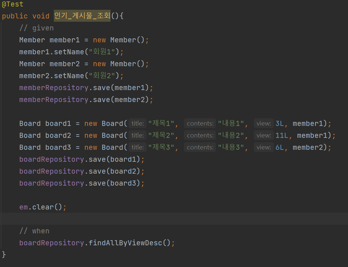Click variable board1 in its declaration
348x267 pixels.
coord(58,123)
